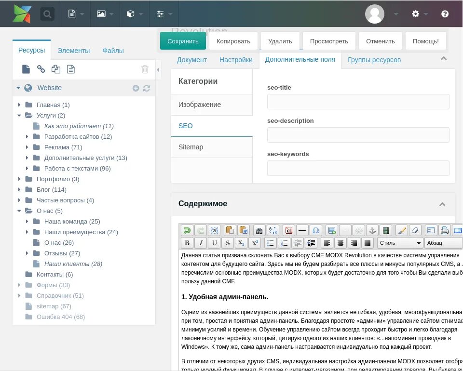Click the trash bin icon in resource tree
Viewport: 463px width, 371px height.
[145, 69]
